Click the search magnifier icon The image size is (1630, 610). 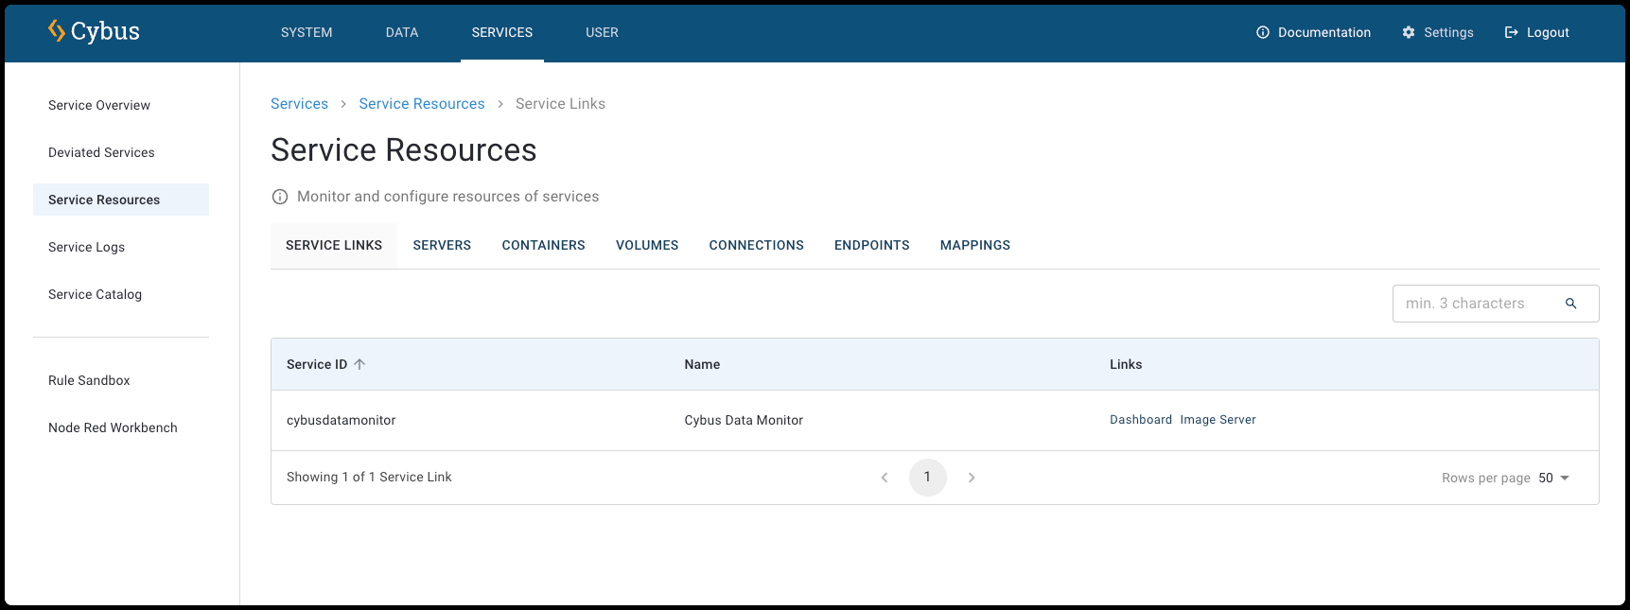pyautogui.click(x=1570, y=304)
